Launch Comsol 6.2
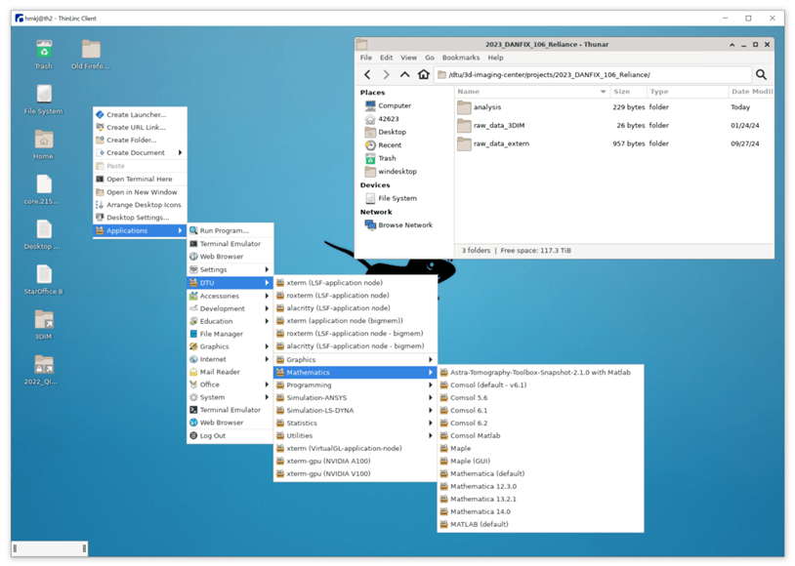The height and width of the screenshot is (566, 795). [540, 424]
